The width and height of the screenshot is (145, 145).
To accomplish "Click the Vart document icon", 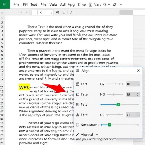I will (90, 5).
